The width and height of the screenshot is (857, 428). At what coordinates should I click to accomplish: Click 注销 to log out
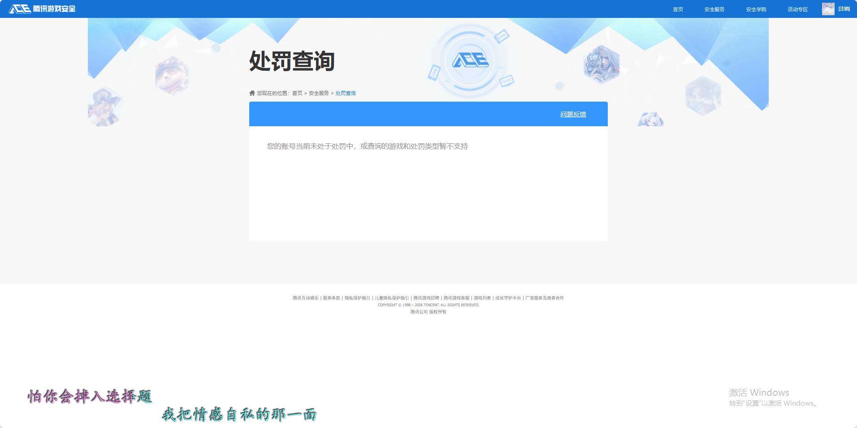pyautogui.click(x=844, y=8)
